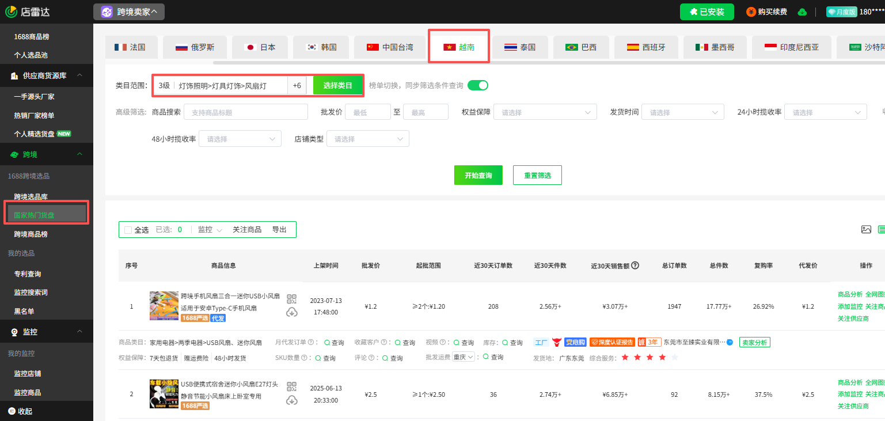Click the 月代发订单 查询 search link
The height and width of the screenshot is (421, 885).
click(334, 342)
